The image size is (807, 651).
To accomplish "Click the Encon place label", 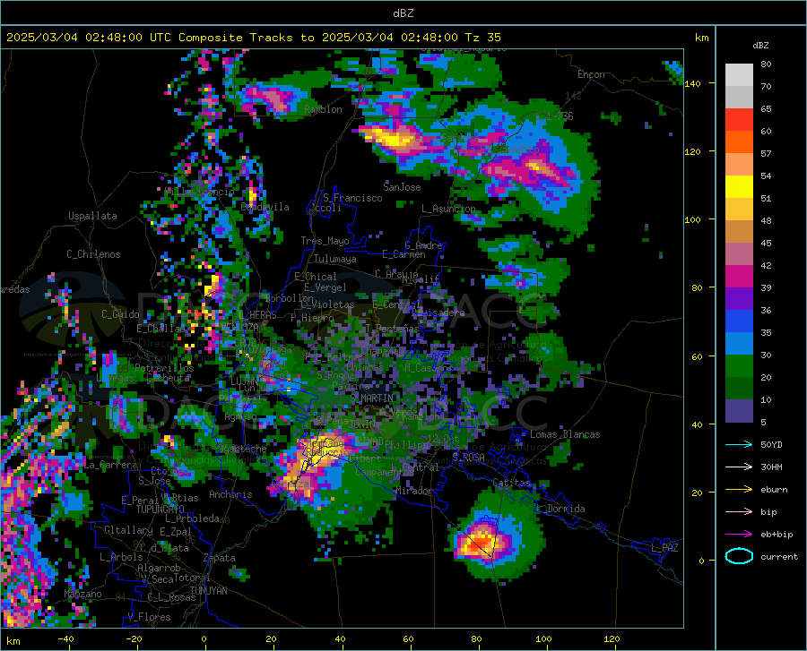I will click(591, 74).
